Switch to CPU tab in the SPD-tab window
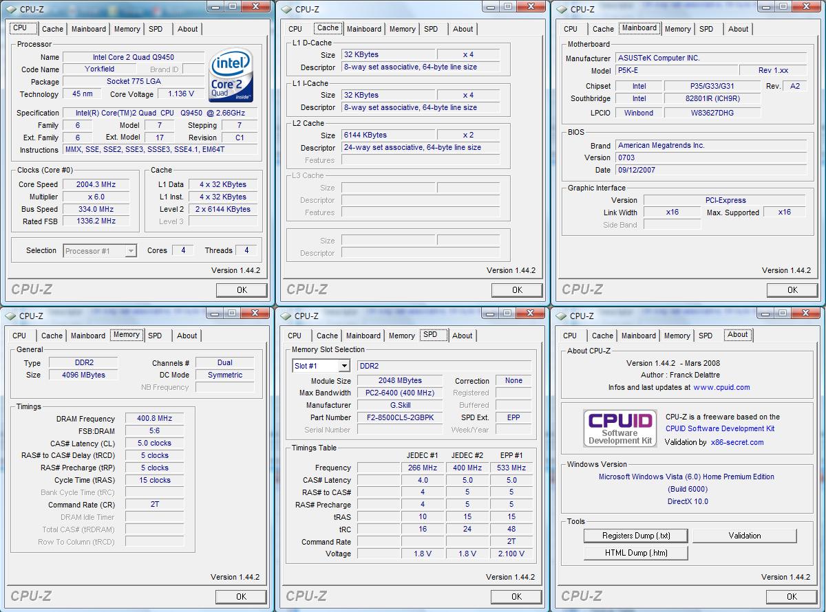826x612 pixels. 295,336
